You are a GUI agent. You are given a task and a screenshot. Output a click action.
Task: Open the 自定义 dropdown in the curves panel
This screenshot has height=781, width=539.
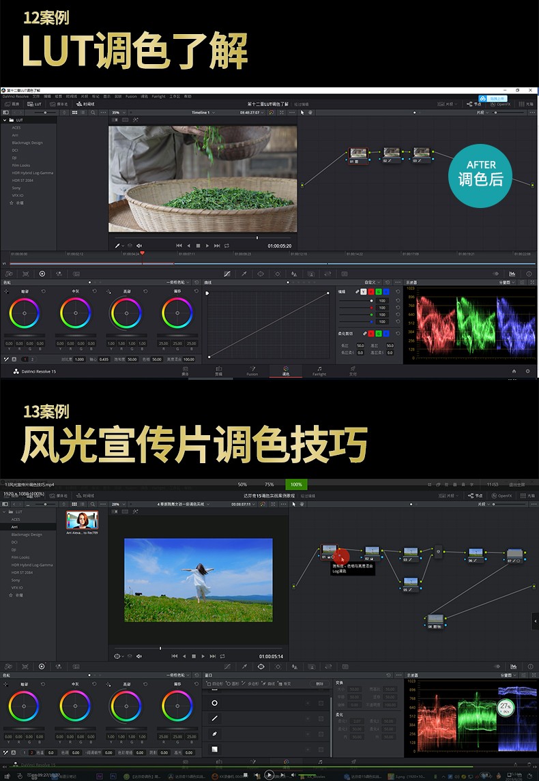pos(373,282)
